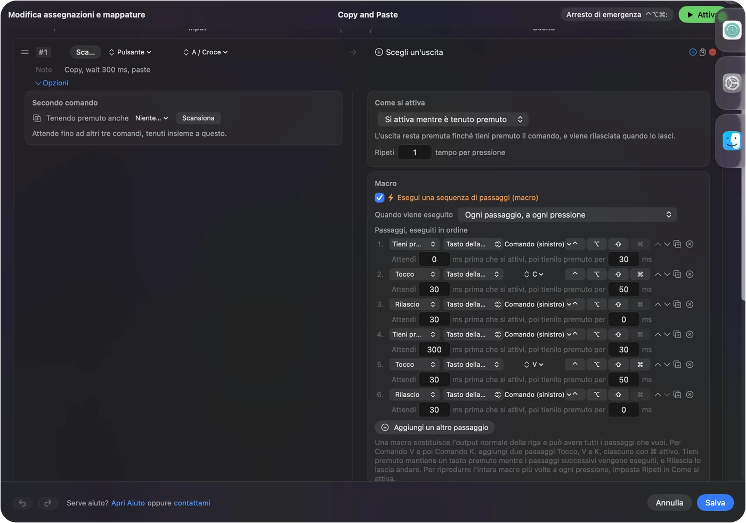Click the Note field Copy, wait 300 ms, paste
746x523 pixels.
[x=108, y=70]
